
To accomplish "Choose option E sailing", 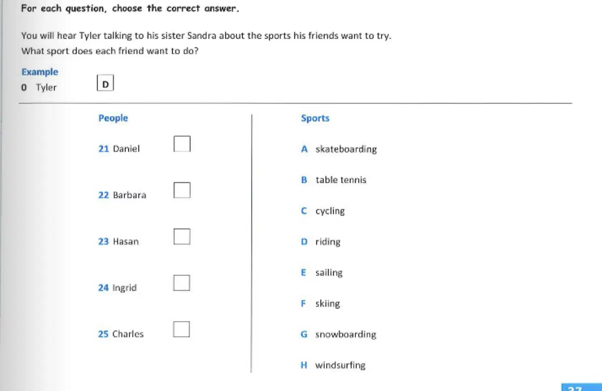I will [x=322, y=272].
